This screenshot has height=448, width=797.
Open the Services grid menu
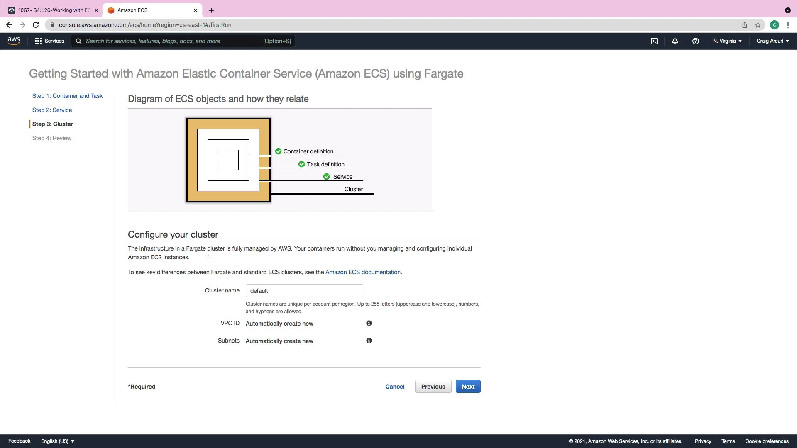coord(49,41)
